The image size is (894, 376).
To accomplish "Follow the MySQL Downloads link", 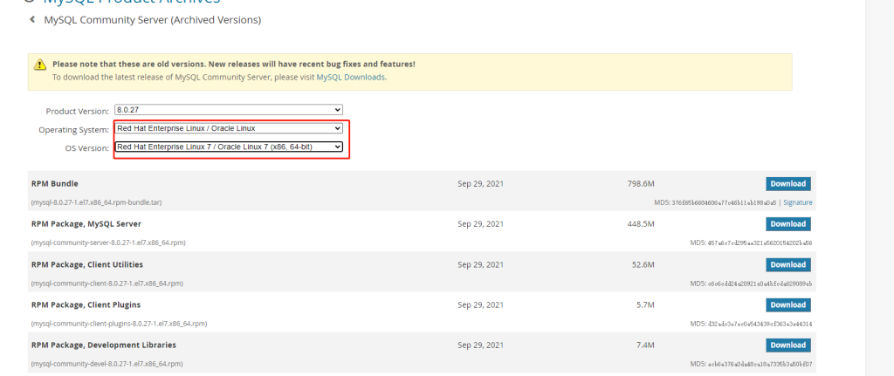I will pos(350,77).
